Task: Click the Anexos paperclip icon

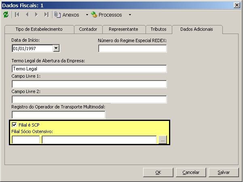Action: pyautogui.click(x=57, y=15)
